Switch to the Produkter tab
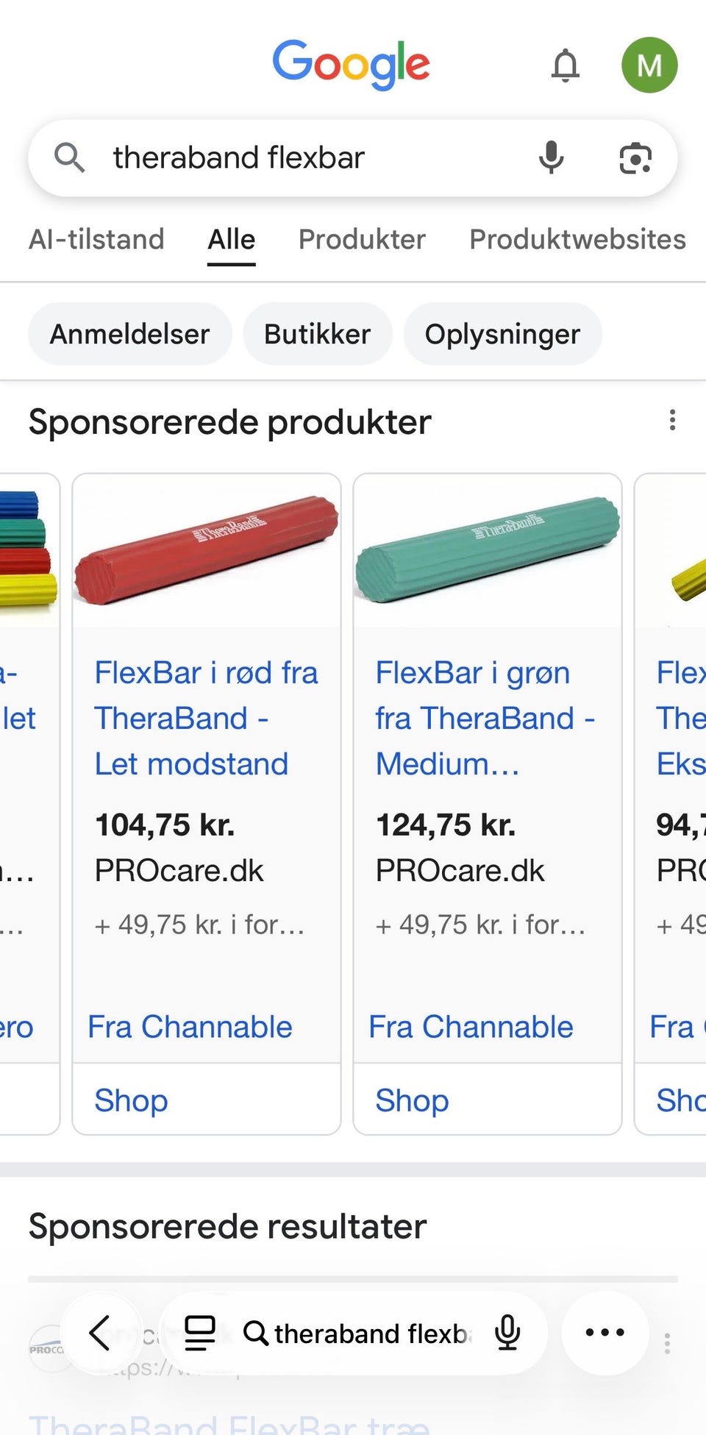The height and width of the screenshot is (1435, 706). (362, 240)
